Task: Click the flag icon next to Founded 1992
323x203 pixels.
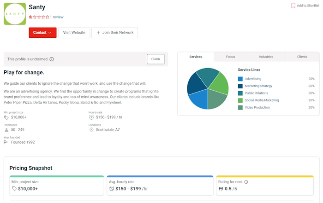Action: tap(6, 142)
